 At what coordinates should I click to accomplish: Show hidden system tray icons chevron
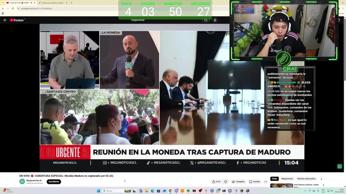(x=305, y=191)
